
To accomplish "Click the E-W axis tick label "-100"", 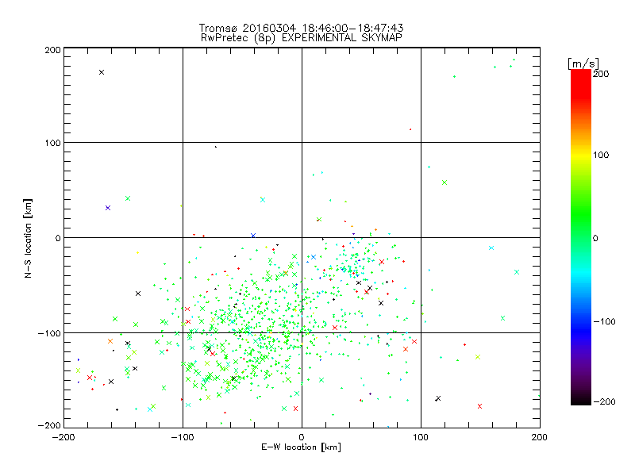I will (x=183, y=437).
